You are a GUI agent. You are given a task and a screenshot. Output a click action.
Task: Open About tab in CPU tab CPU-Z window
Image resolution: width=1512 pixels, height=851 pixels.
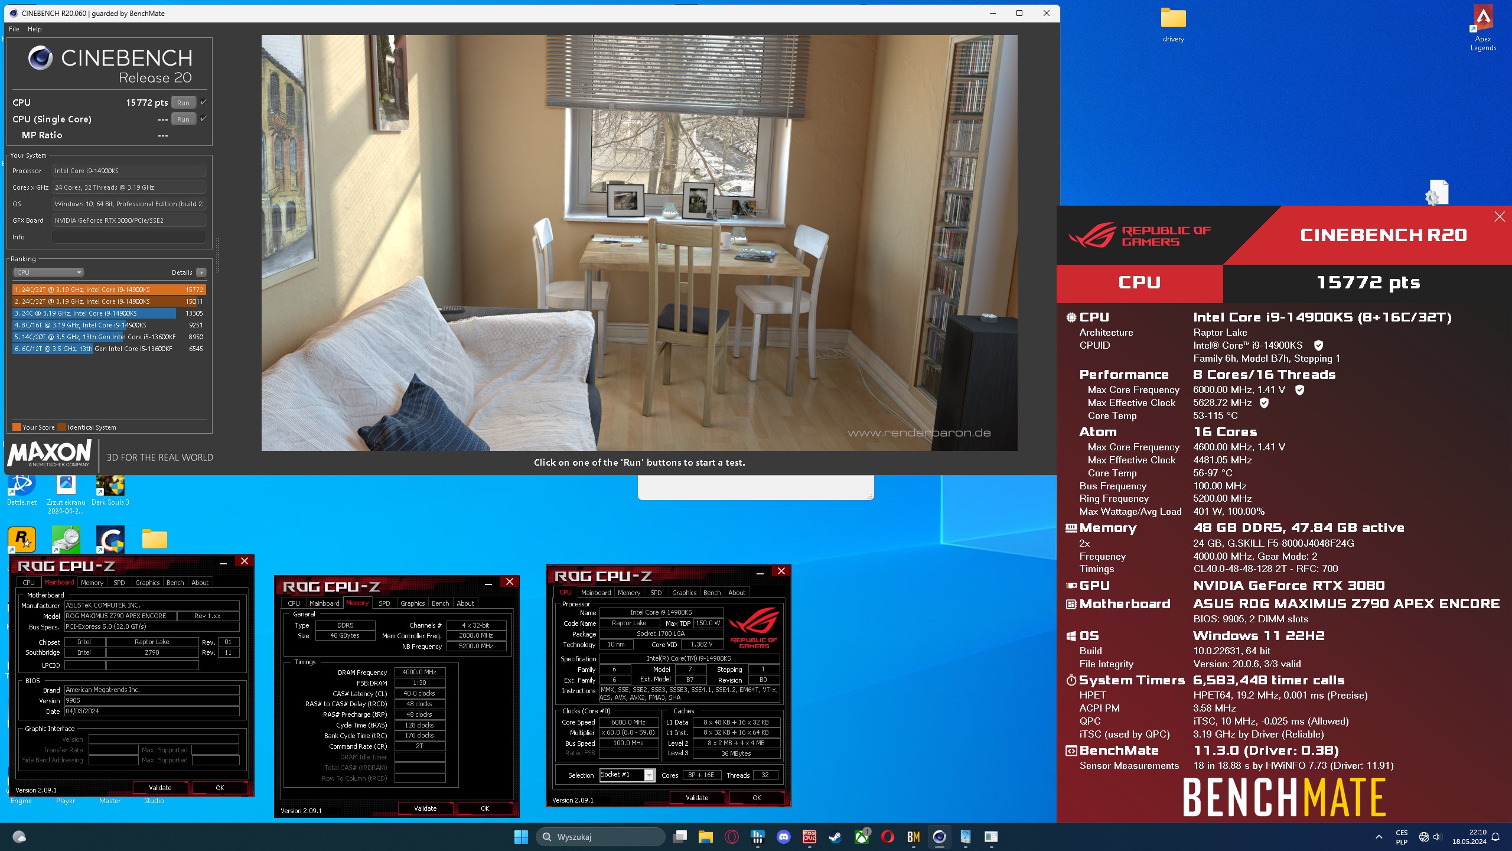737,593
